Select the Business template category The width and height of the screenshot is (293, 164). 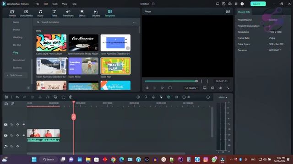point(17,68)
